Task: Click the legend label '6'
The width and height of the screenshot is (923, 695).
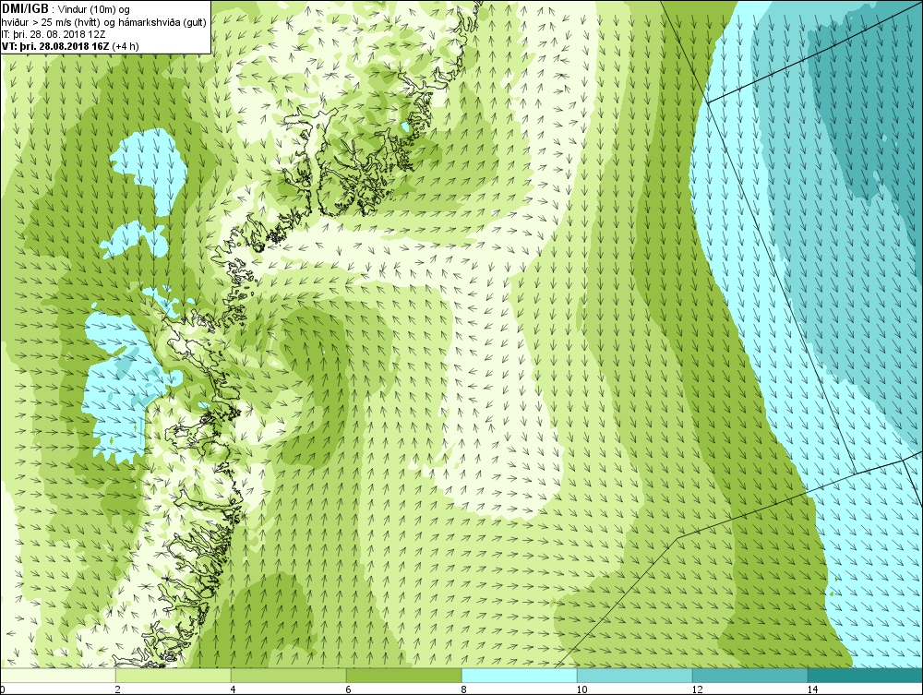Action: click(349, 689)
